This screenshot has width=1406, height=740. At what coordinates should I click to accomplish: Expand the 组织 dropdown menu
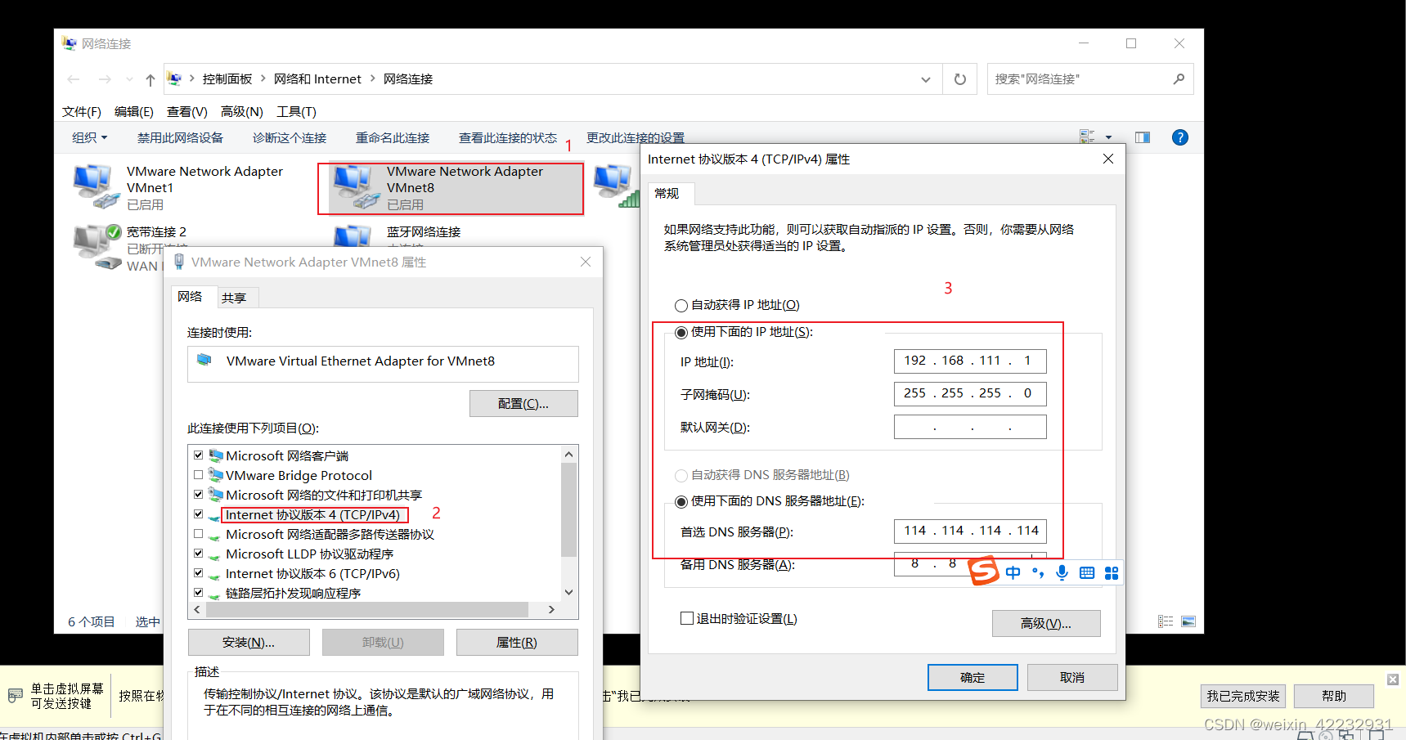point(90,137)
